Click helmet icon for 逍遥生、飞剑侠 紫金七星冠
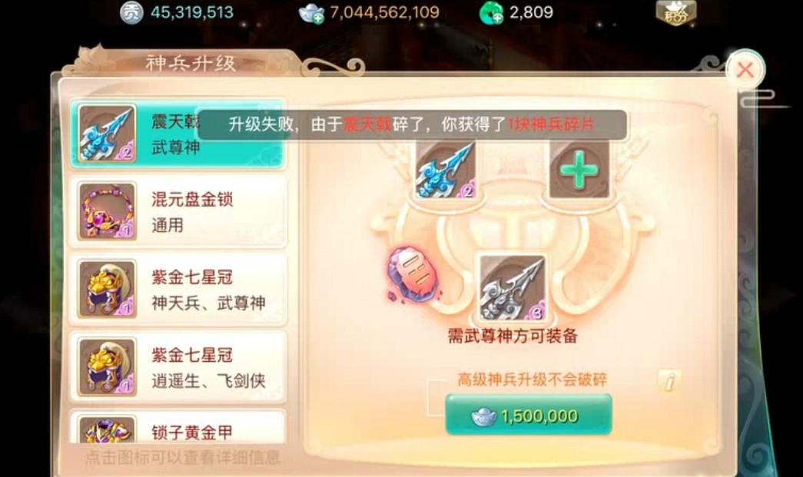Image resolution: width=803 pixels, height=477 pixels. pos(107,366)
